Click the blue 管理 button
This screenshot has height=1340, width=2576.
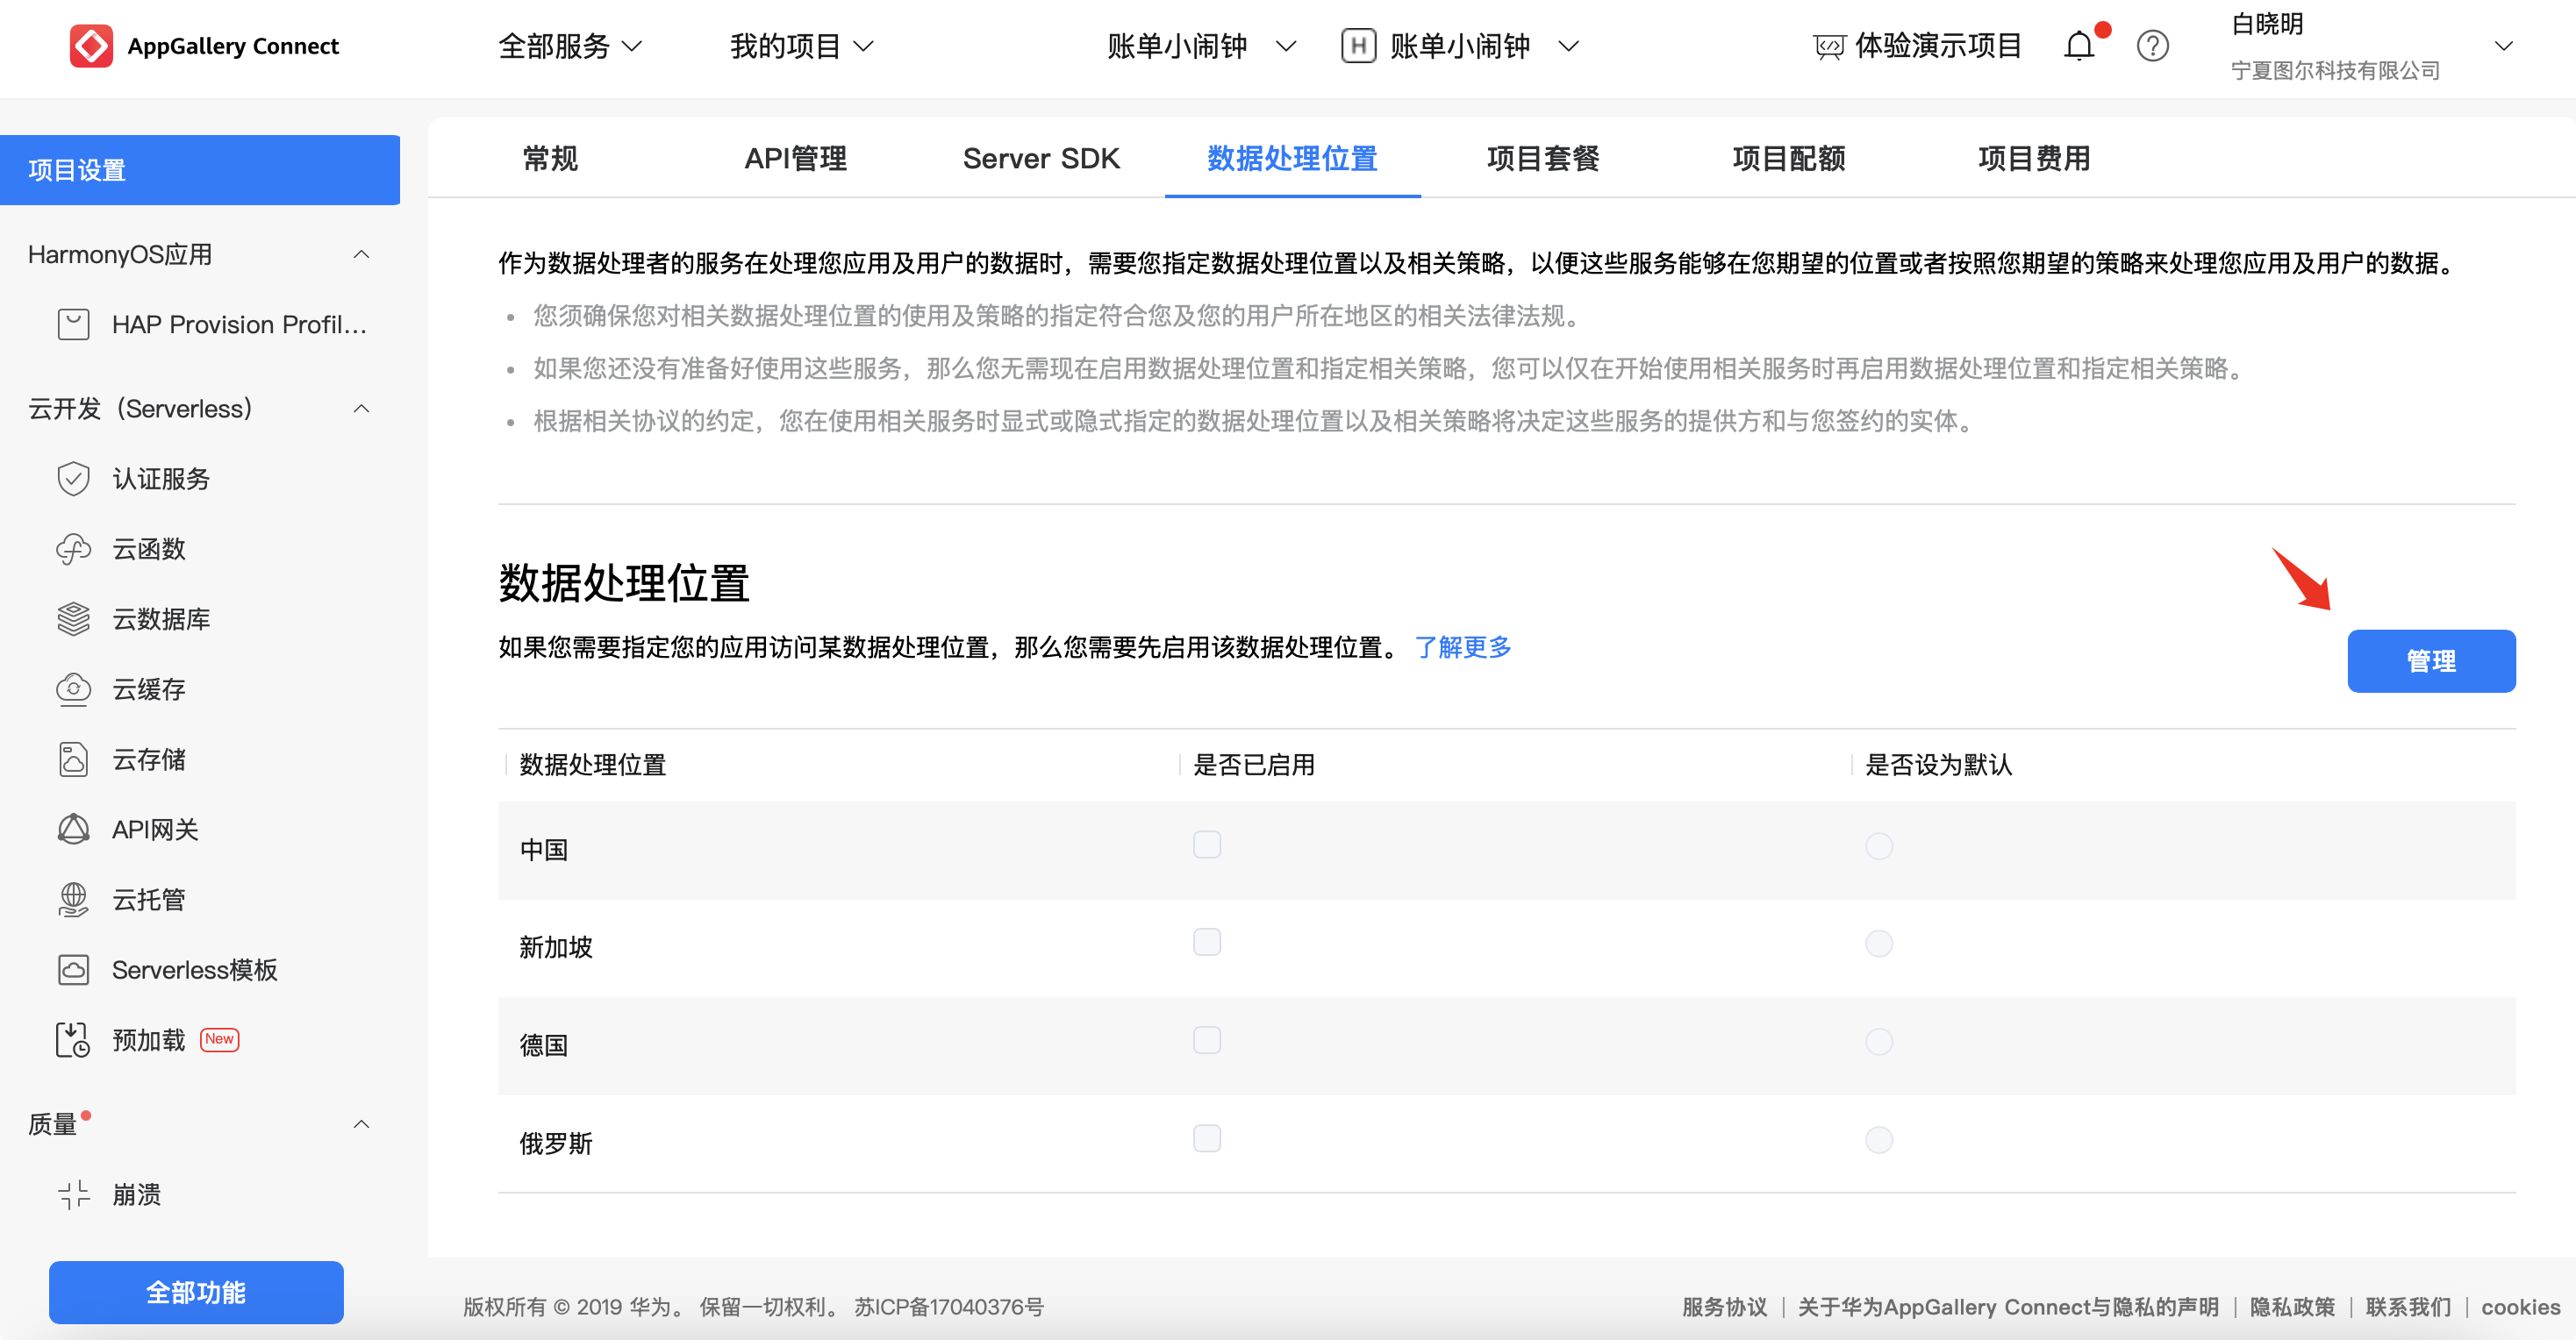click(x=2431, y=660)
